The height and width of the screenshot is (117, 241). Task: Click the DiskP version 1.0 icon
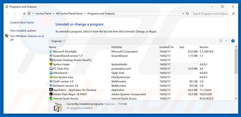(x=51, y=82)
